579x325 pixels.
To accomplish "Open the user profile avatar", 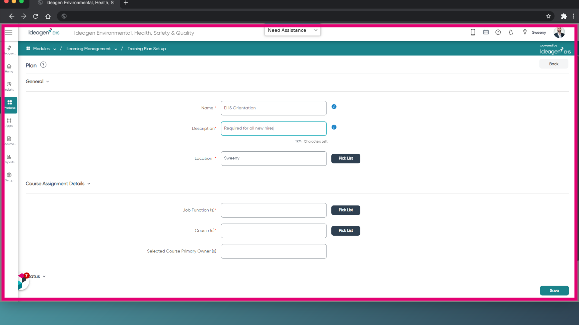I will click(x=559, y=32).
